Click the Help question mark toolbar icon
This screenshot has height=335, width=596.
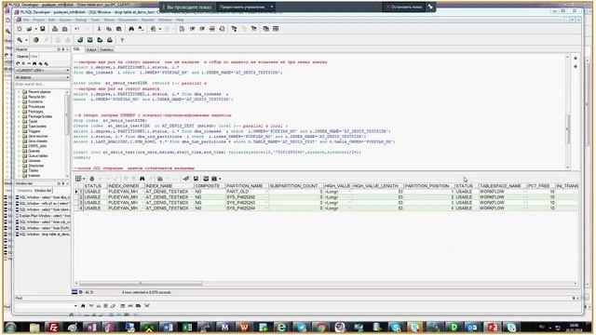[122, 40]
